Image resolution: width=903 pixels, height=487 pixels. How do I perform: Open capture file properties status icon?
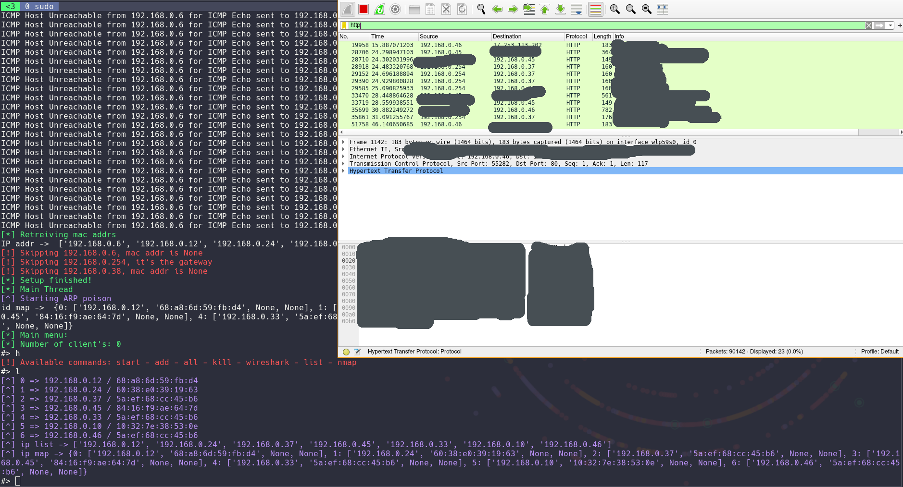pyautogui.click(x=357, y=352)
